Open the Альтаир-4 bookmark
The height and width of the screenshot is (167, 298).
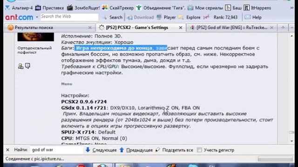[19, 8]
